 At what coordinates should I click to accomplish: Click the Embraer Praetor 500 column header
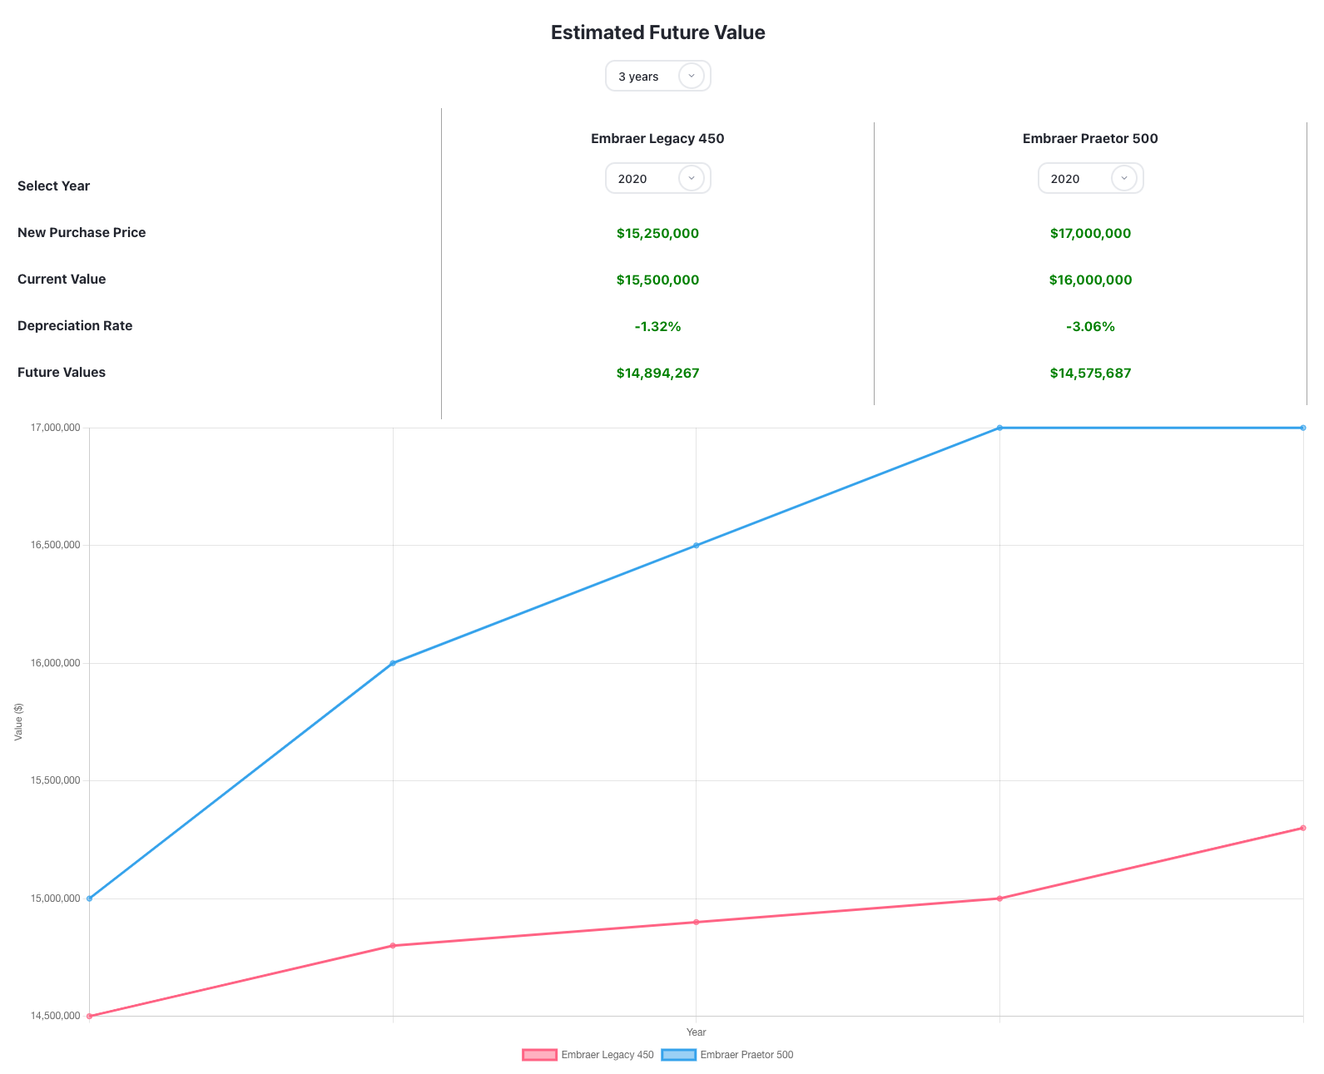pyautogui.click(x=1090, y=138)
